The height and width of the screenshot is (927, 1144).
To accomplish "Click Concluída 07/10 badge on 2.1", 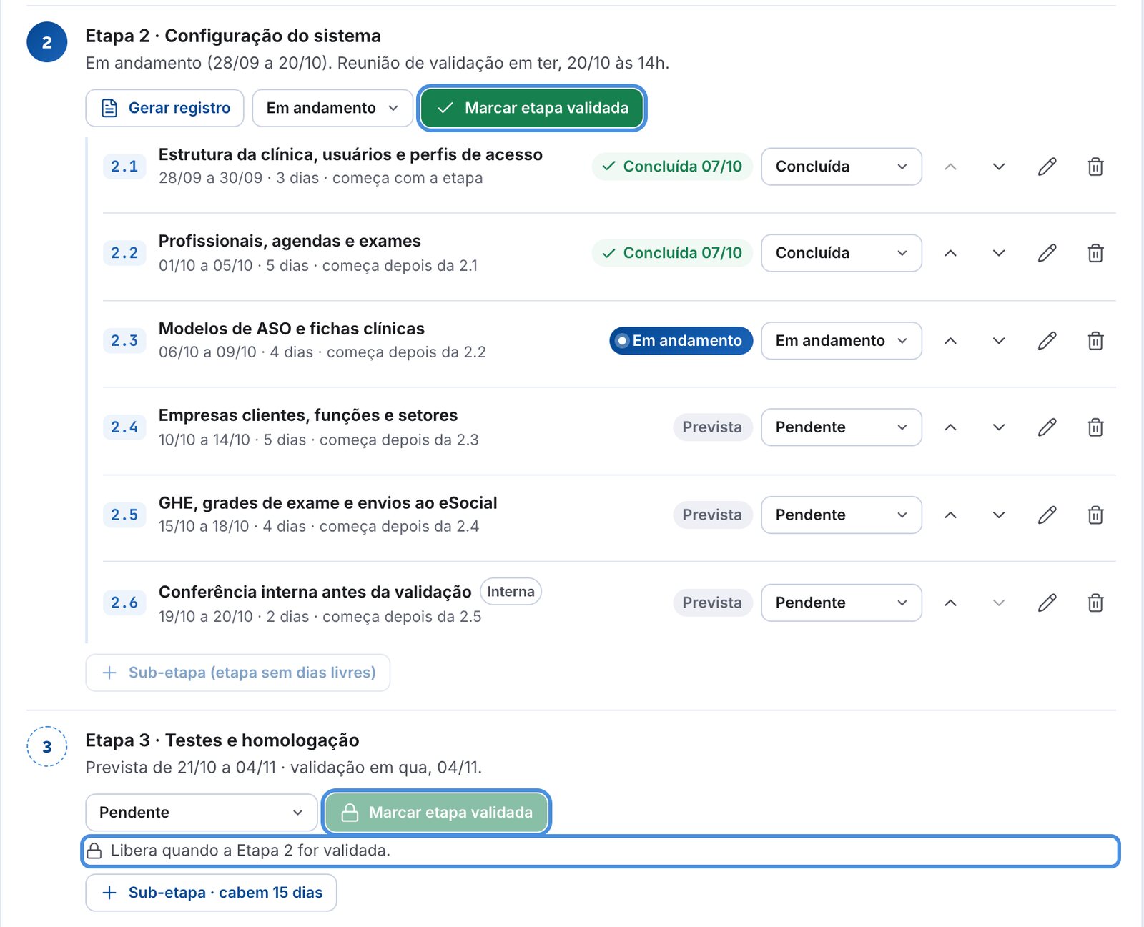I will pos(672,167).
